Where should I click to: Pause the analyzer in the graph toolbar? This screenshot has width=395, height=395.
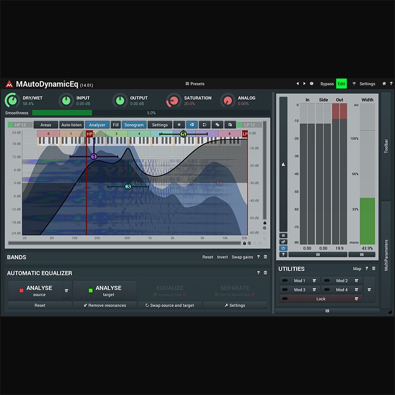pyautogui.click(x=179, y=125)
